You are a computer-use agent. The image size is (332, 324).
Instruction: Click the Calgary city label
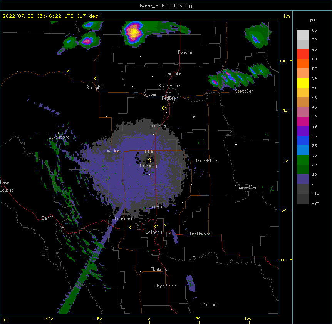(x=154, y=232)
